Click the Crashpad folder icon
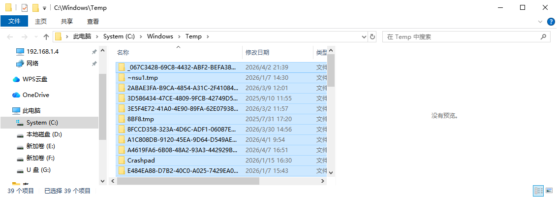 [122, 160]
